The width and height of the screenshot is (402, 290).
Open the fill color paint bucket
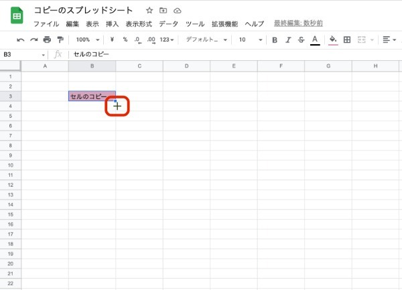click(x=333, y=40)
